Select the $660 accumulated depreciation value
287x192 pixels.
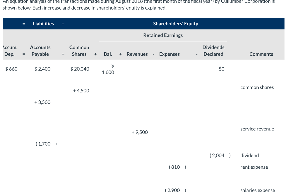pos(11,69)
